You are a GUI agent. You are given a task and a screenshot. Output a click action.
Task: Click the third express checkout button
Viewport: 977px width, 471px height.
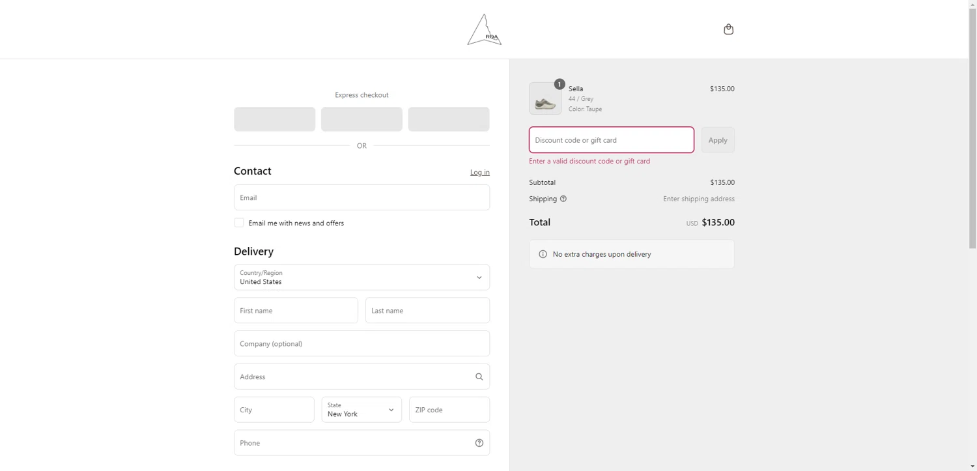[449, 119]
